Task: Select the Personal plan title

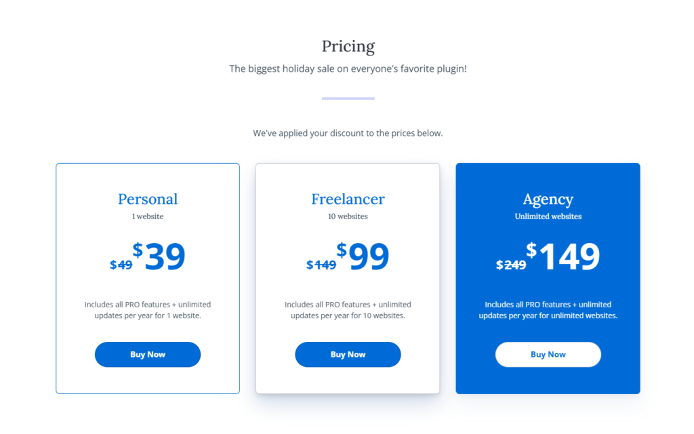Action: pos(148,199)
